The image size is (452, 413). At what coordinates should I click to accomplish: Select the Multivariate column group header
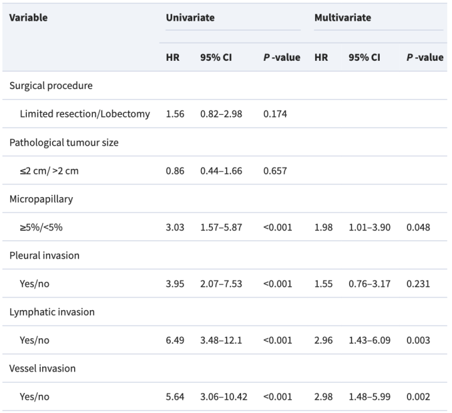click(342, 18)
